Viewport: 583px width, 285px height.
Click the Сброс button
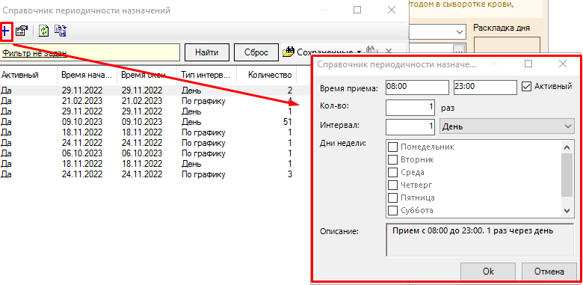click(x=256, y=52)
